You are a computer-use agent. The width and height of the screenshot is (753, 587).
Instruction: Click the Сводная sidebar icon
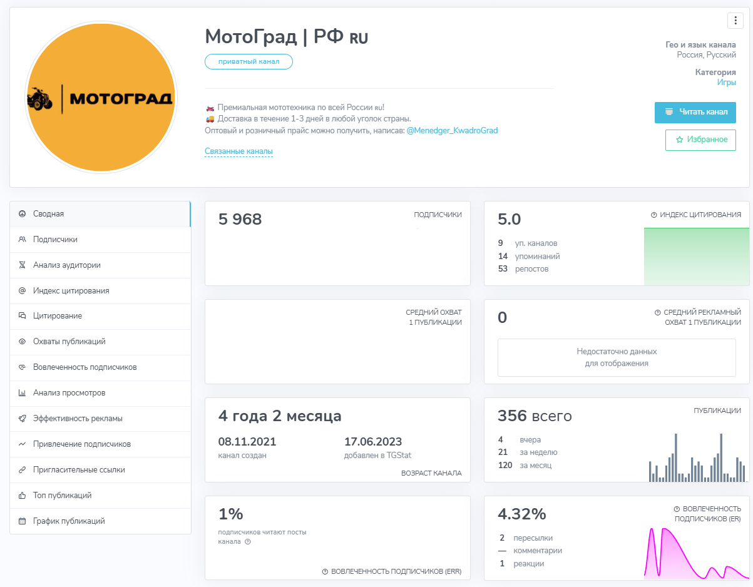click(22, 214)
